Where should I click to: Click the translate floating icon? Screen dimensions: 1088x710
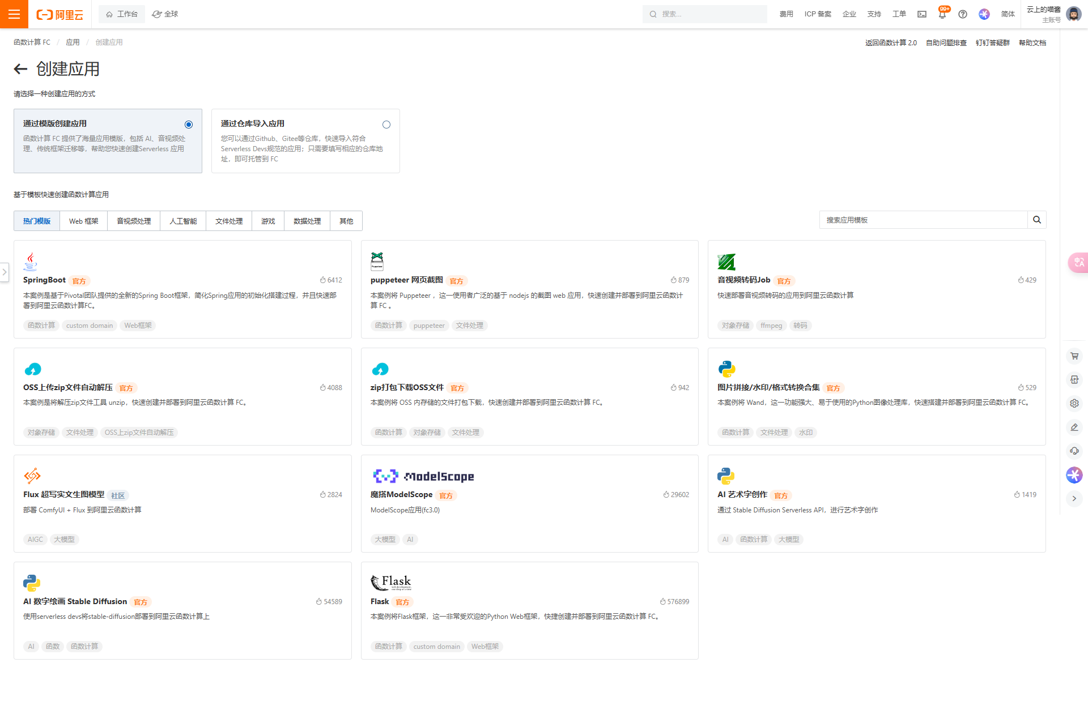[x=1077, y=262]
